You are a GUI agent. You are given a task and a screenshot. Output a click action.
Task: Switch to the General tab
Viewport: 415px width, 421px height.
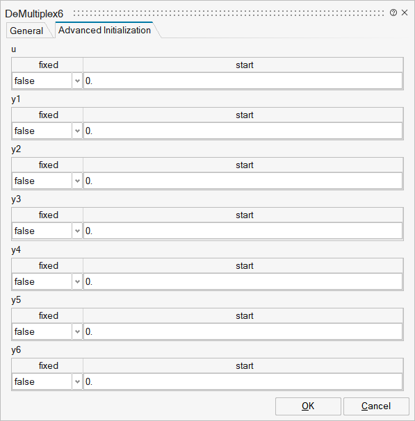[26, 31]
